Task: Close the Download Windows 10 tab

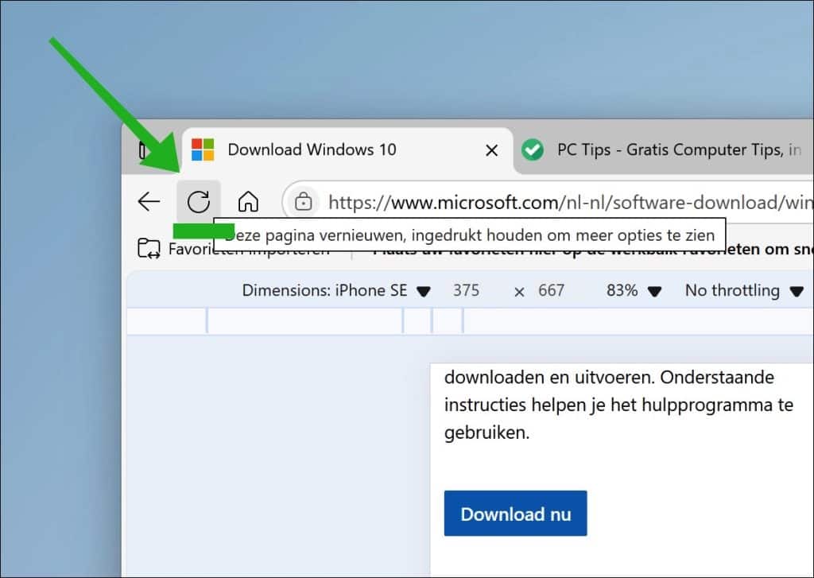Action: pos(491,150)
